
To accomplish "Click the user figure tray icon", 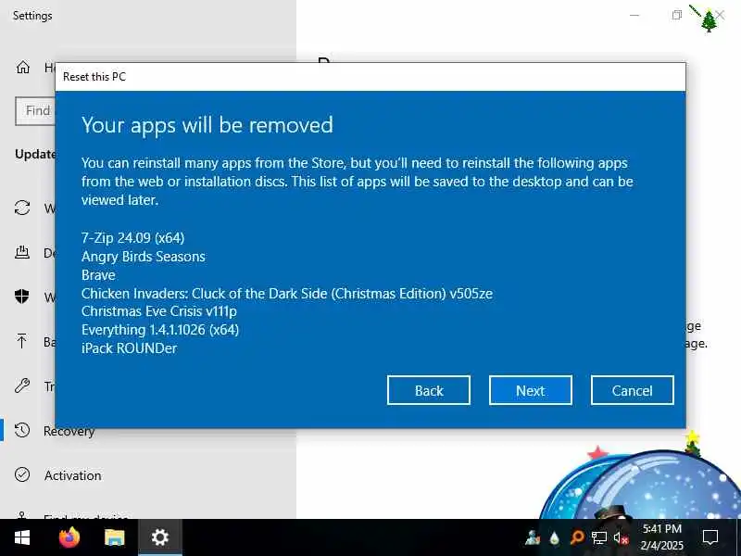I will (533, 538).
